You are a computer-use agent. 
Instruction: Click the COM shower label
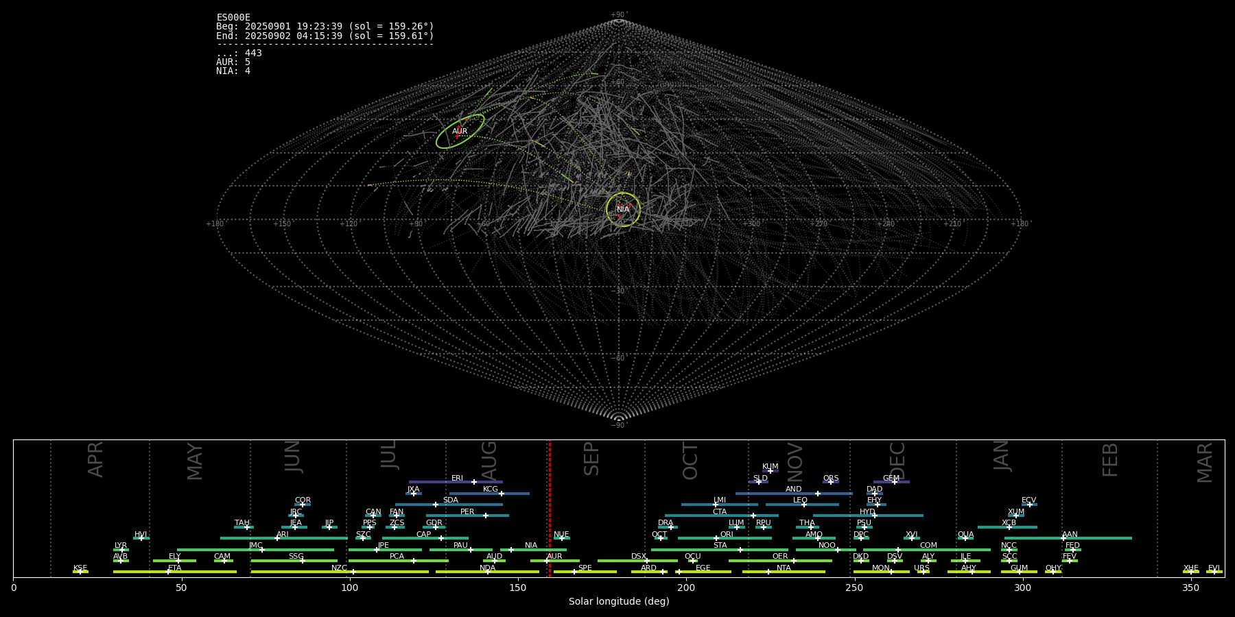click(928, 546)
